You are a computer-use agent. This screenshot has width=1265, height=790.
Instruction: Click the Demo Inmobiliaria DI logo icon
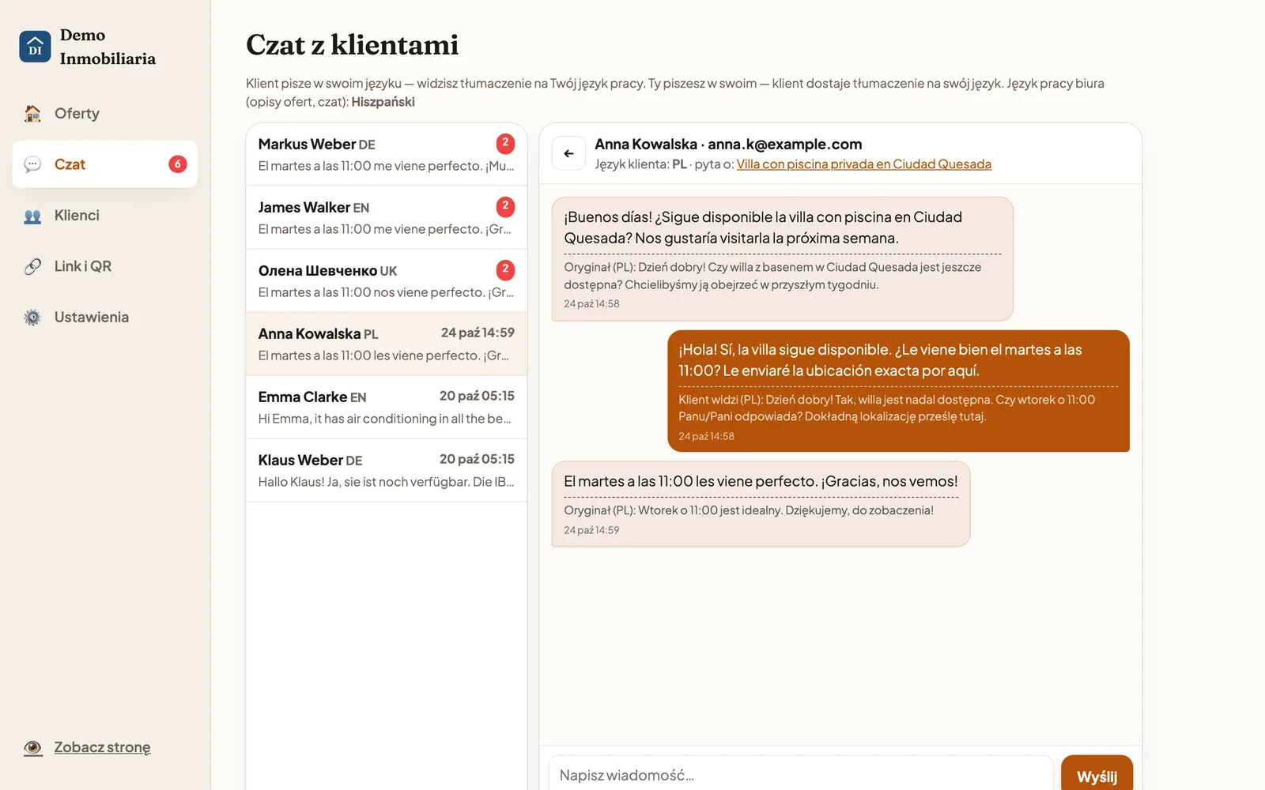[x=35, y=47]
